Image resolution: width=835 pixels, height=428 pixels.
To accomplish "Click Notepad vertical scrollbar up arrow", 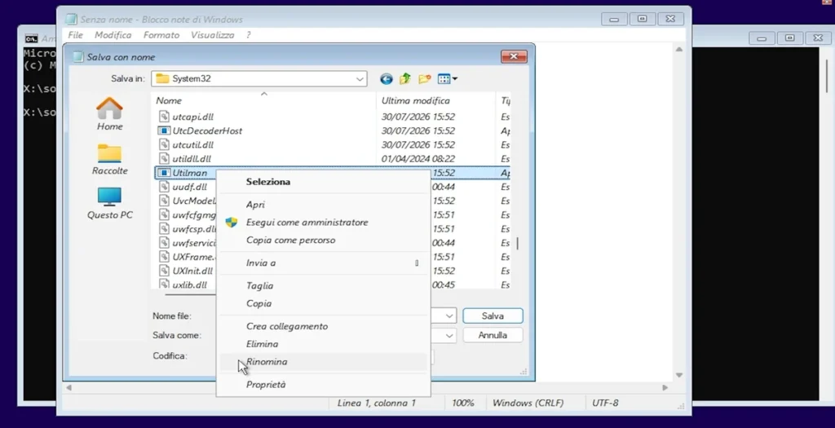I will coord(679,49).
